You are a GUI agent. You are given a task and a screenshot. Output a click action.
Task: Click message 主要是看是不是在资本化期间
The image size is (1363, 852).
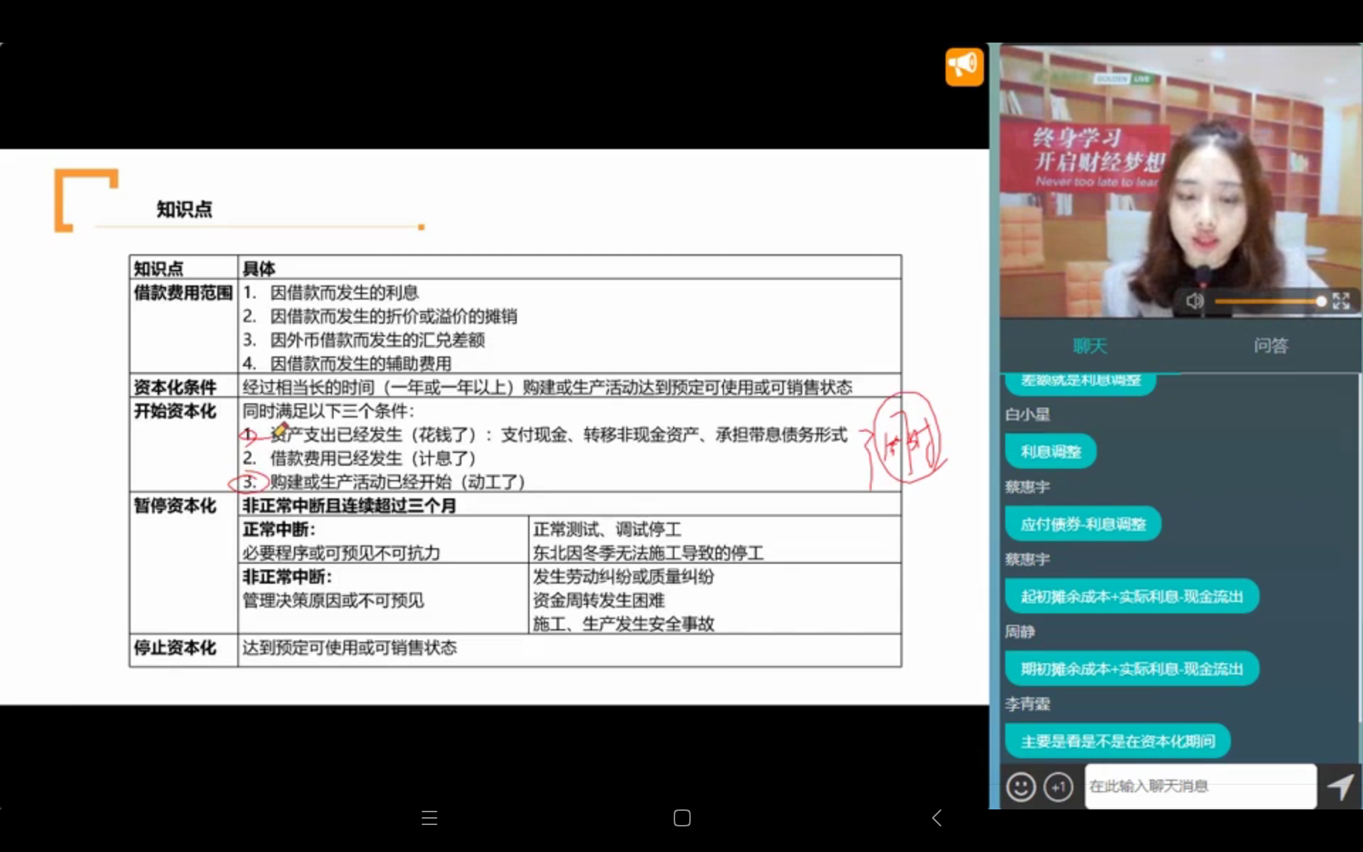(x=1117, y=741)
